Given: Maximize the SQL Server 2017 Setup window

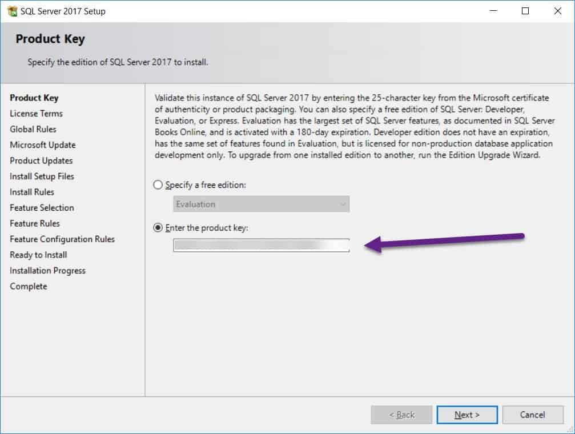Looking at the screenshot, I should (x=525, y=11).
